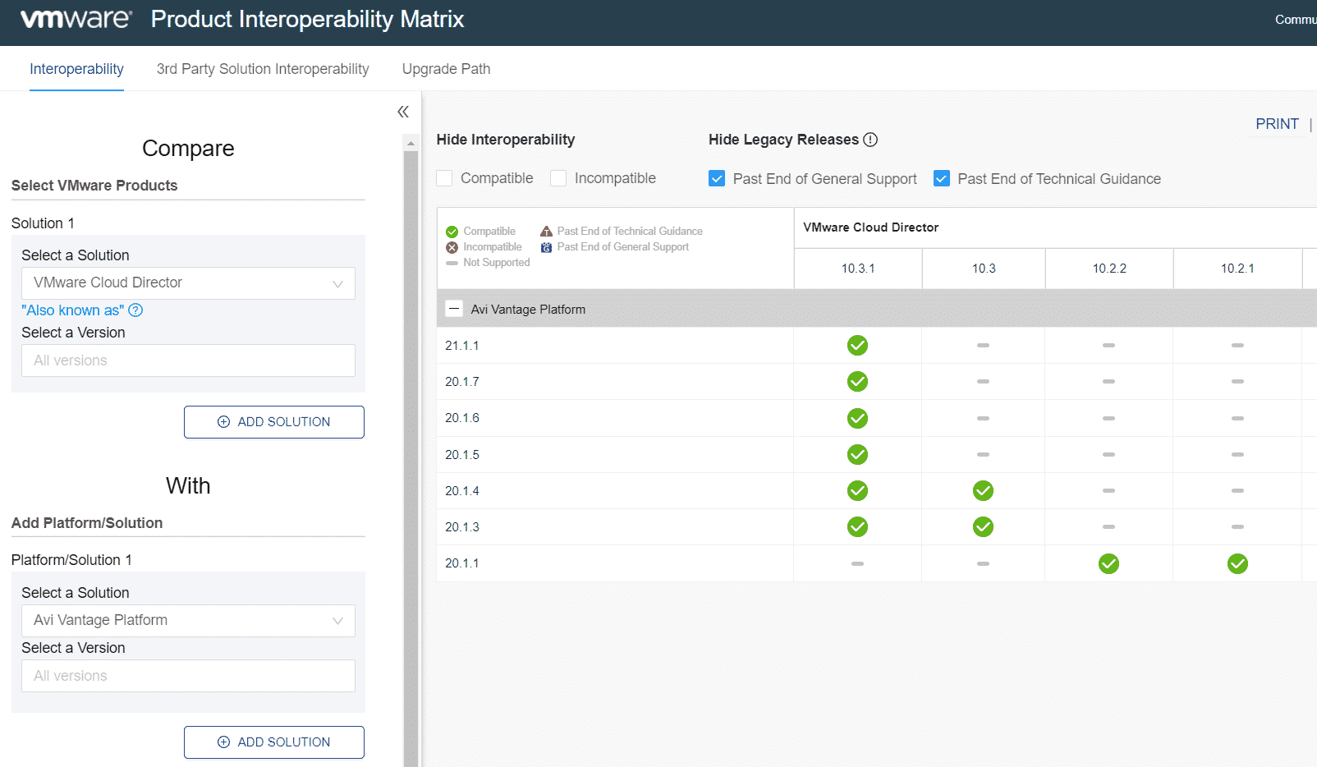Click the green Compatible legend icon
Viewport: 1317px width, 767px height.
pos(452,232)
